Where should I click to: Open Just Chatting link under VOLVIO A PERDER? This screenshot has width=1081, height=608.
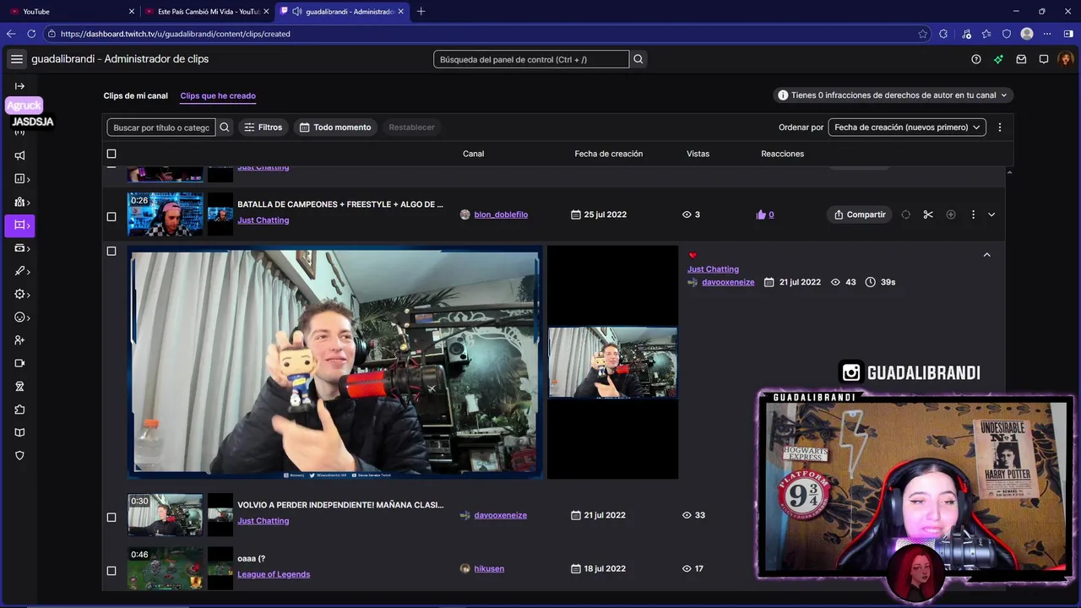point(263,521)
